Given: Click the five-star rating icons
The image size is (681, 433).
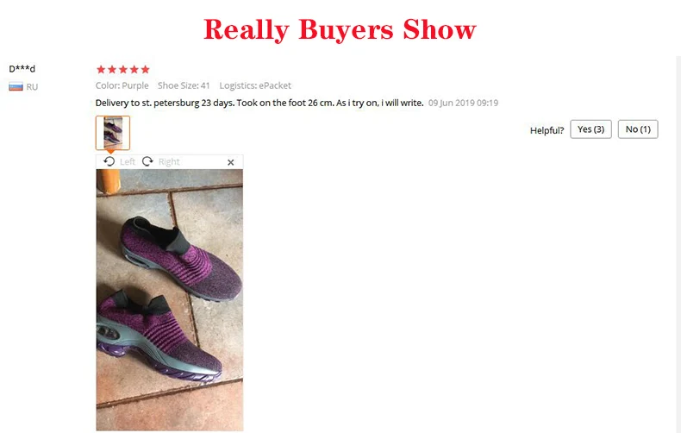Looking at the screenshot, I should point(123,70).
